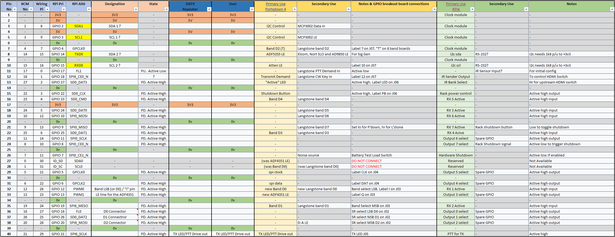Select the Hardware Shutdown cell
The height and width of the screenshot is (237, 615).
click(456, 155)
